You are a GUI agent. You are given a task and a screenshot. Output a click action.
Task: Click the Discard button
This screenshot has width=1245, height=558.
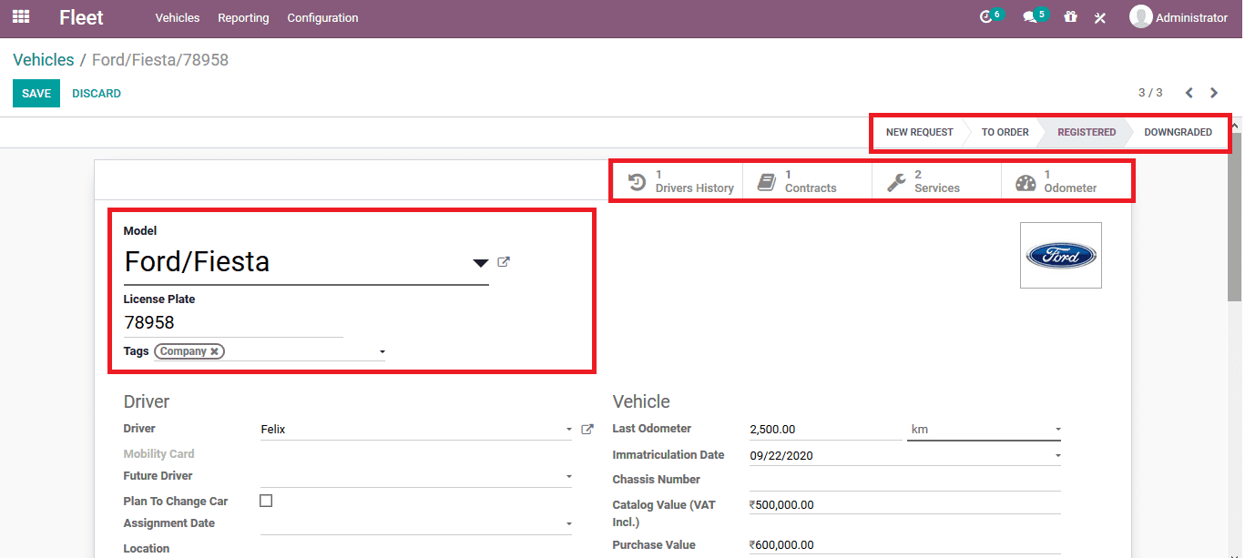[x=97, y=94]
